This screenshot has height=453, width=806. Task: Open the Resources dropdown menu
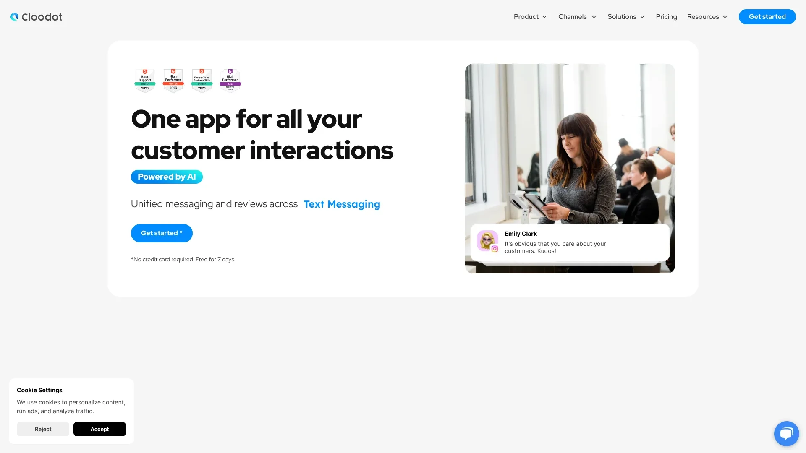708,17
